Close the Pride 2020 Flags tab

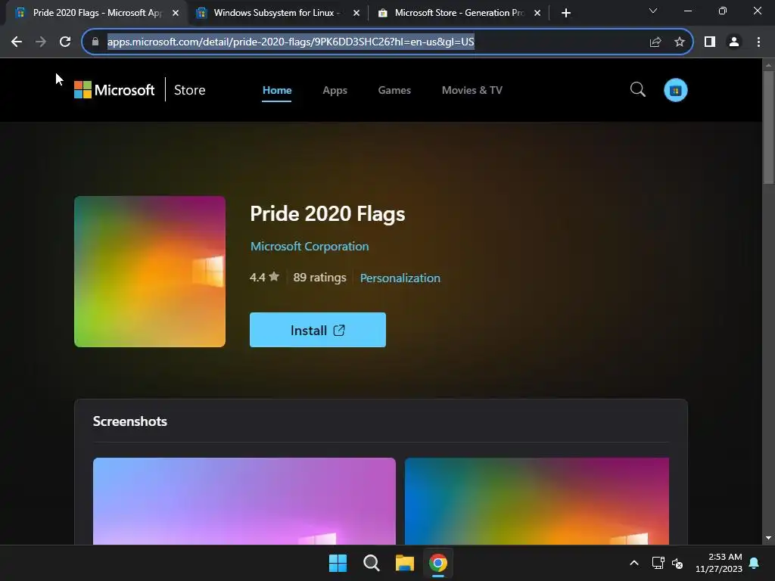click(x=176, y=14)
